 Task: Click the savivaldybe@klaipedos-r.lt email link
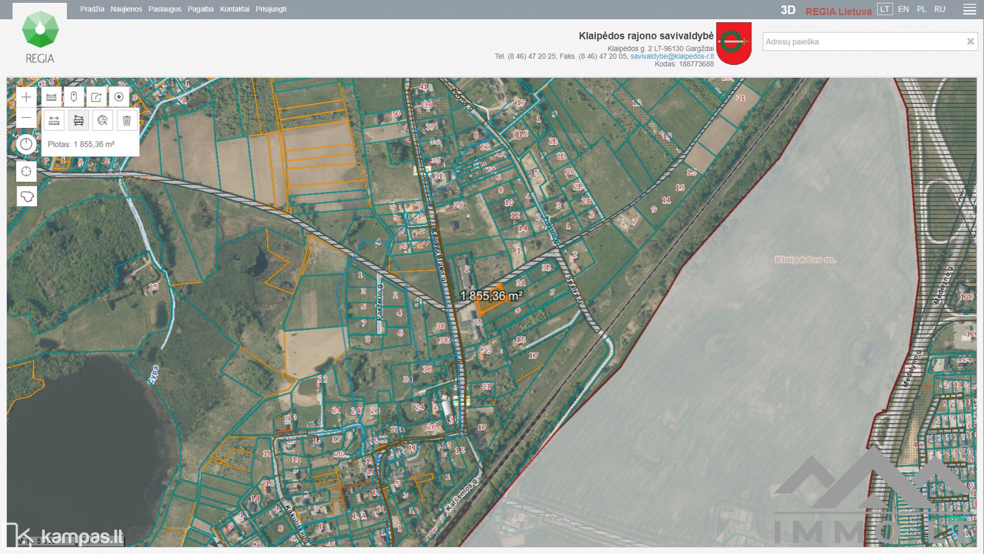coord(672,56)
